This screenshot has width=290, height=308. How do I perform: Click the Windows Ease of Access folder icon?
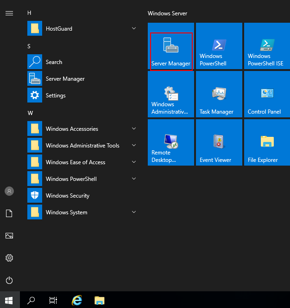(x=35, y=162)
